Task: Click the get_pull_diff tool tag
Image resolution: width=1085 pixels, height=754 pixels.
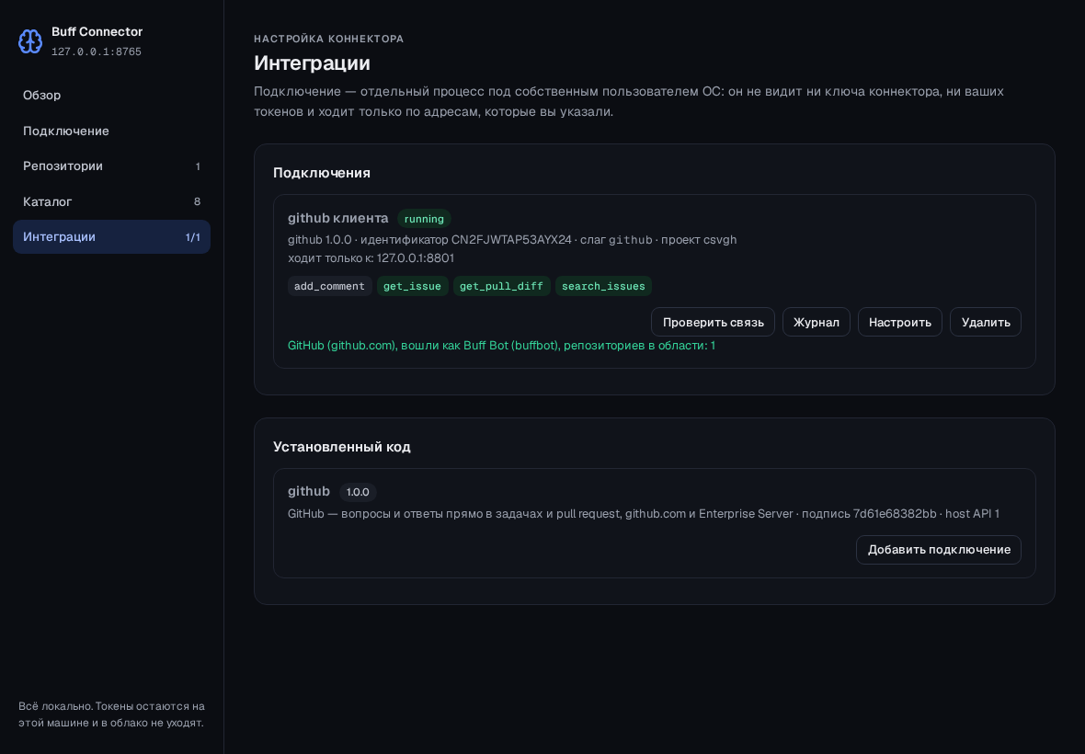Action: point(502,286)
